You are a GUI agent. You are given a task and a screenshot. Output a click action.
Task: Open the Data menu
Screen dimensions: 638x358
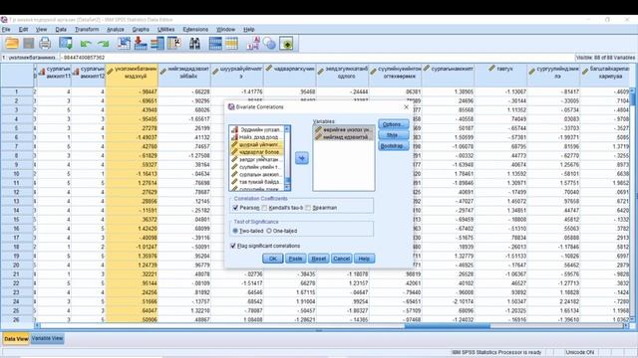61,29
